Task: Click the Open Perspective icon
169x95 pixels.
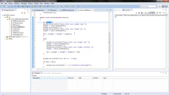Action: pyautogui.click(x=159, y=7)
